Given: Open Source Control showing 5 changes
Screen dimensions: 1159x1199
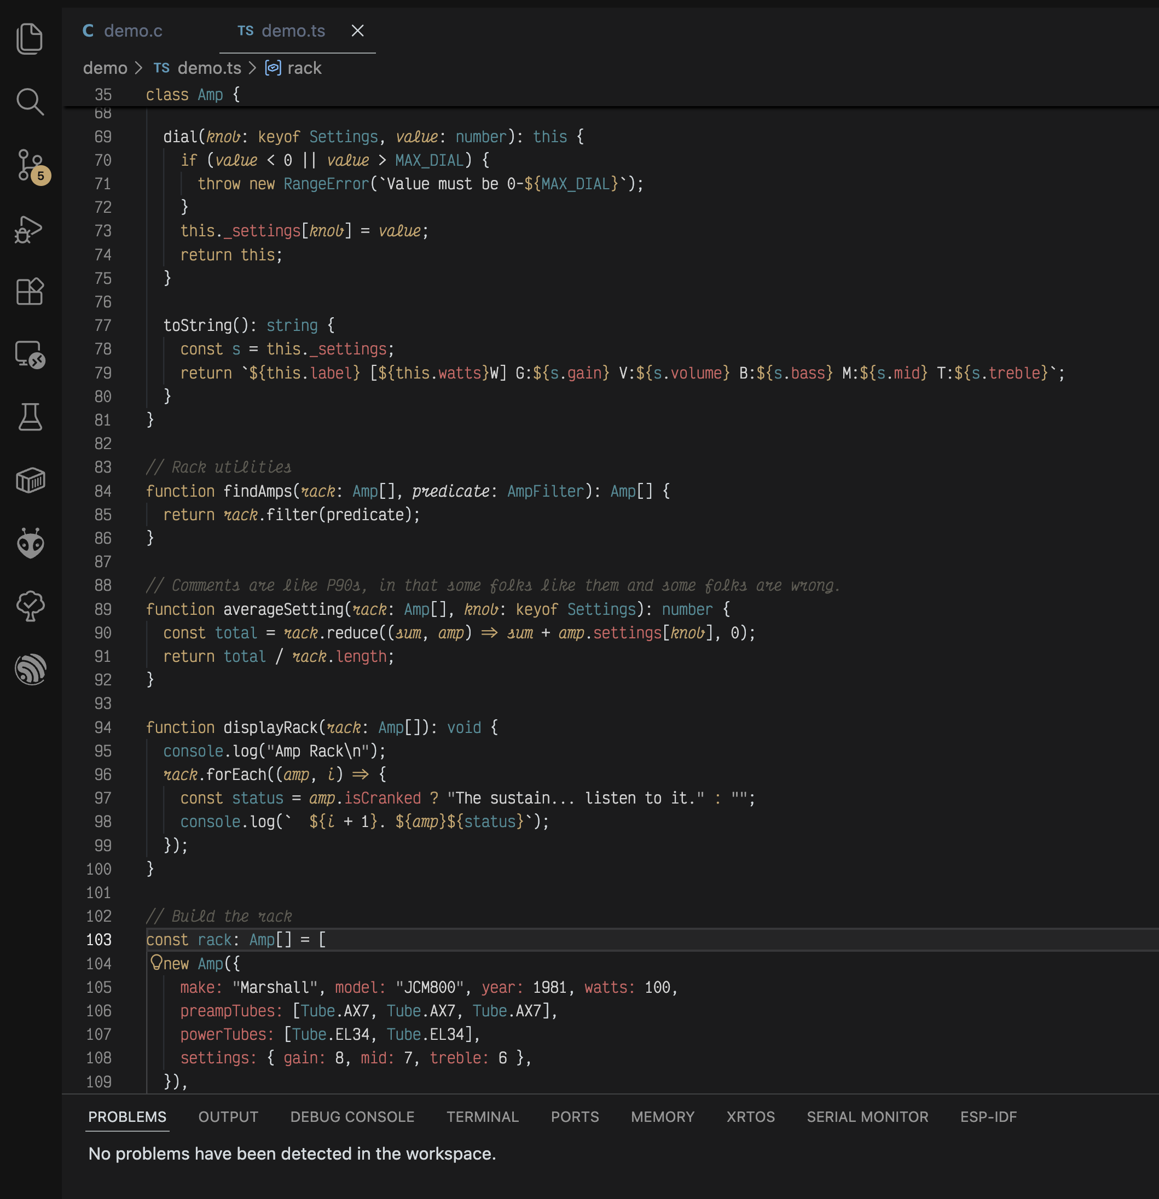Looking at the screenshot, I should 30,164.
